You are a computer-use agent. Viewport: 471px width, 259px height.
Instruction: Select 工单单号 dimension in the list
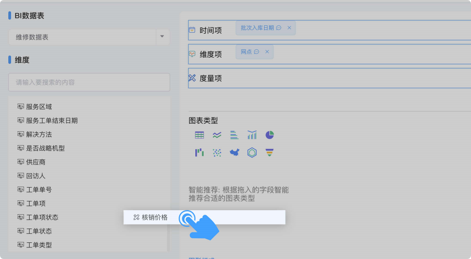(x=35, y=189)
